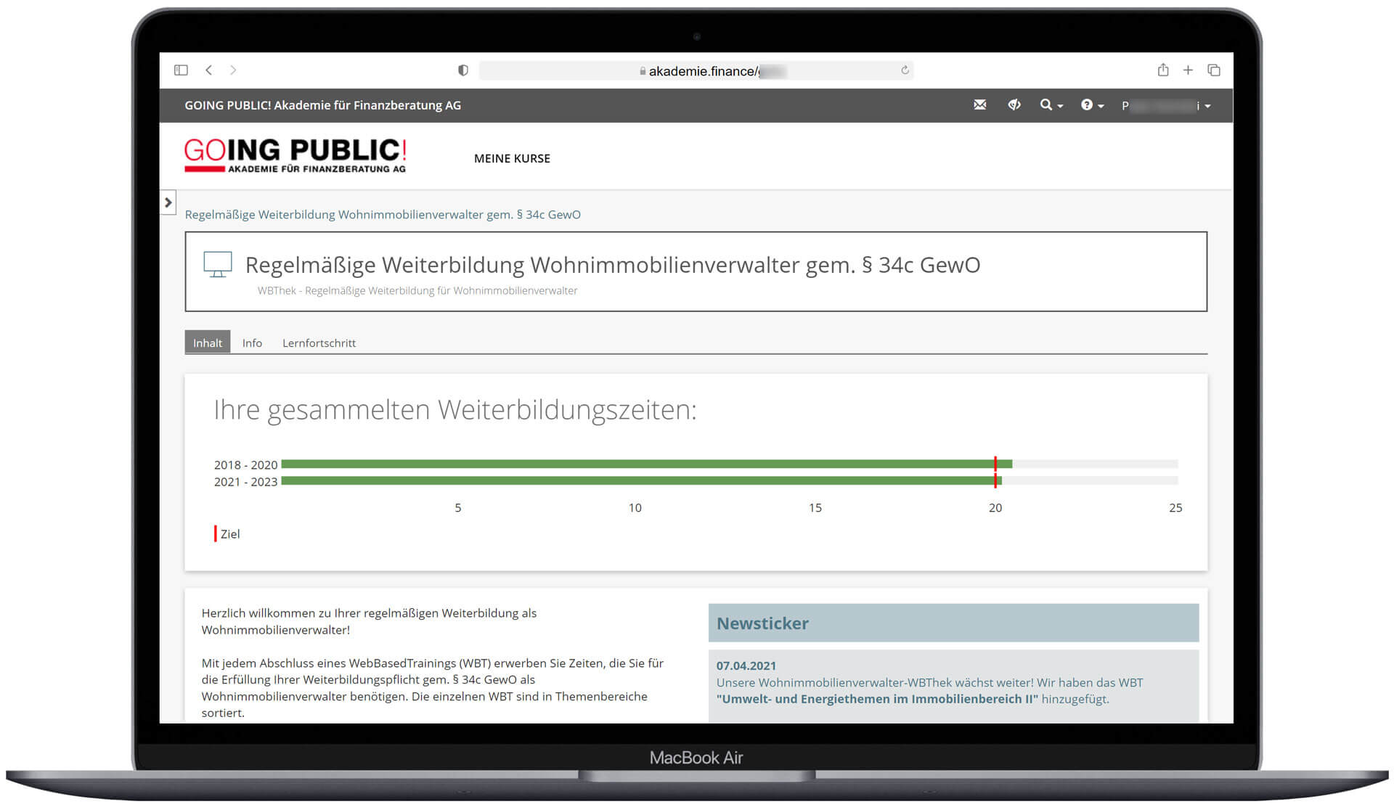Go back with browser back arrow
This screenshot has height=807, width=1394.
tap(209, 70)
